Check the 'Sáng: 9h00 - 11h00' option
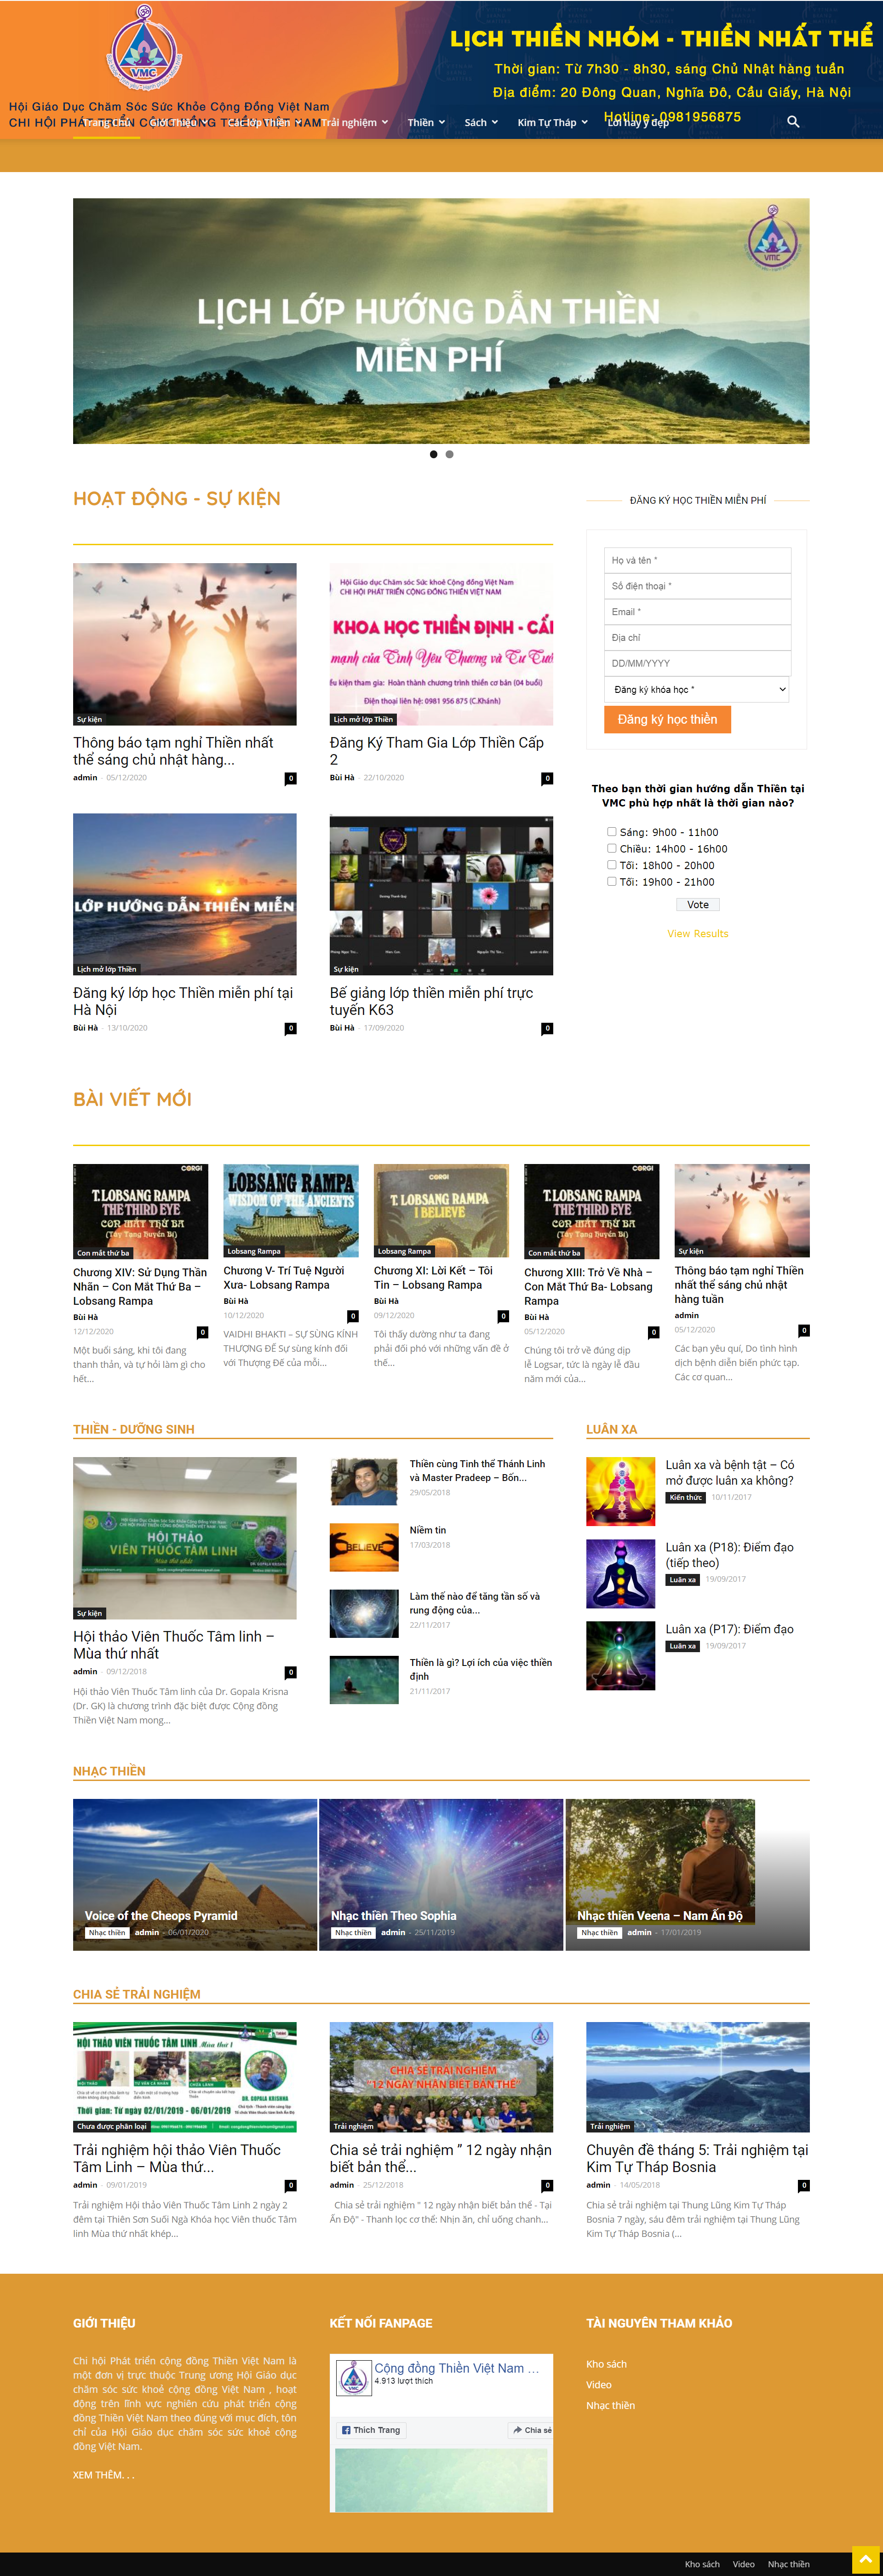Screen dimensions: 883x2576 [612, 831]
